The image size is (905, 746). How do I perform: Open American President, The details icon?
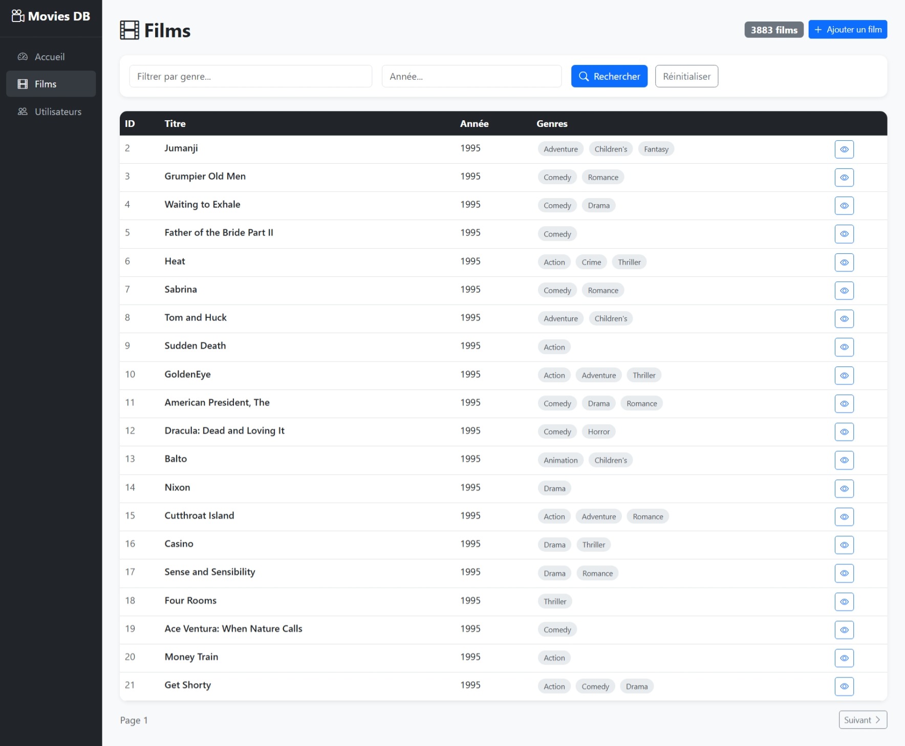pos(844,404)
